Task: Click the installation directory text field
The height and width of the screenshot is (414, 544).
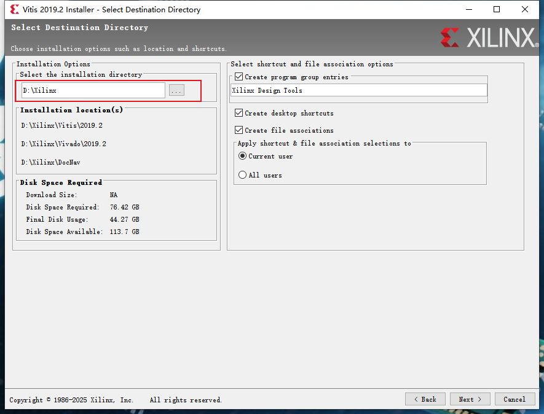Action: 93,90
